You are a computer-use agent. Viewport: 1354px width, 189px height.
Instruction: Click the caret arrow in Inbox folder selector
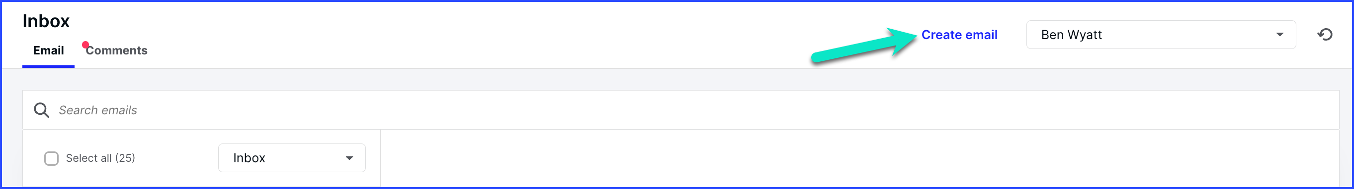[349, 158]
